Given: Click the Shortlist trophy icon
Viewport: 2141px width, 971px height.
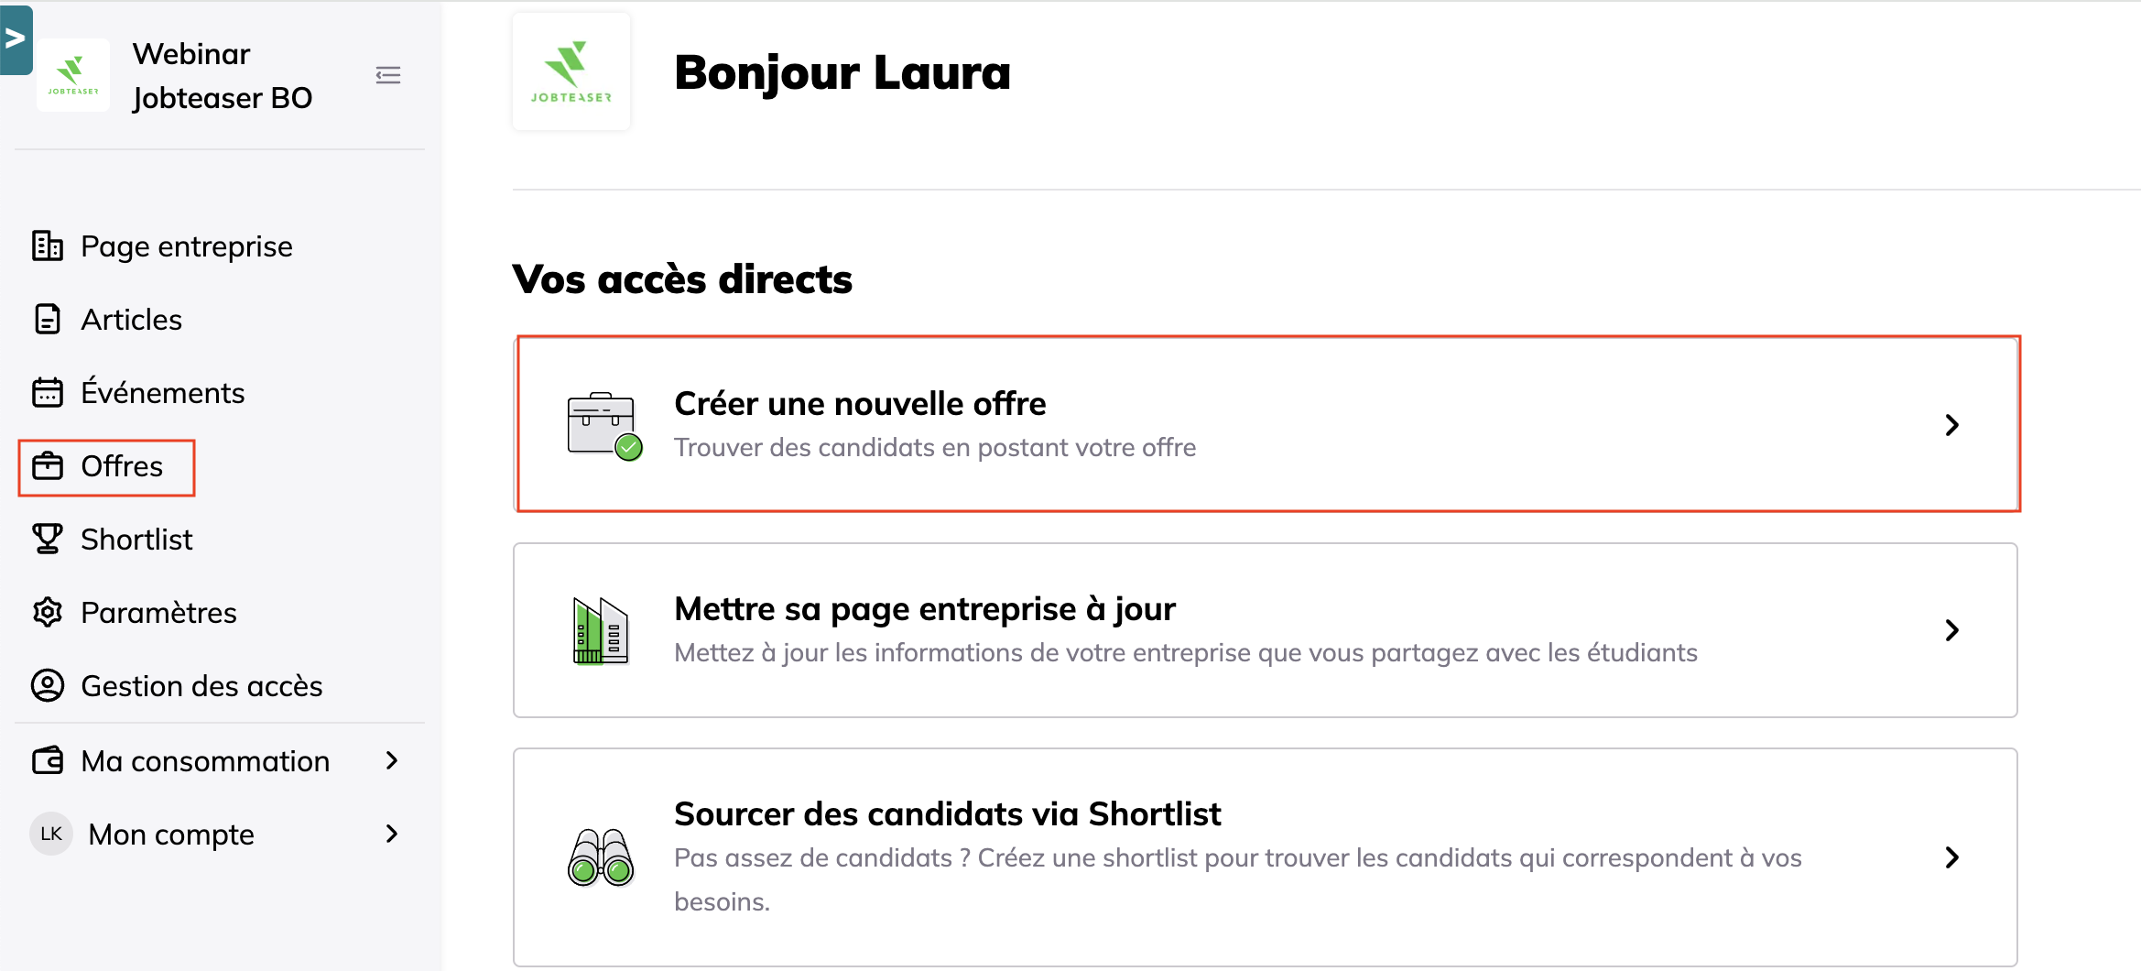Looking at the screenshot, I should [48, 540].
